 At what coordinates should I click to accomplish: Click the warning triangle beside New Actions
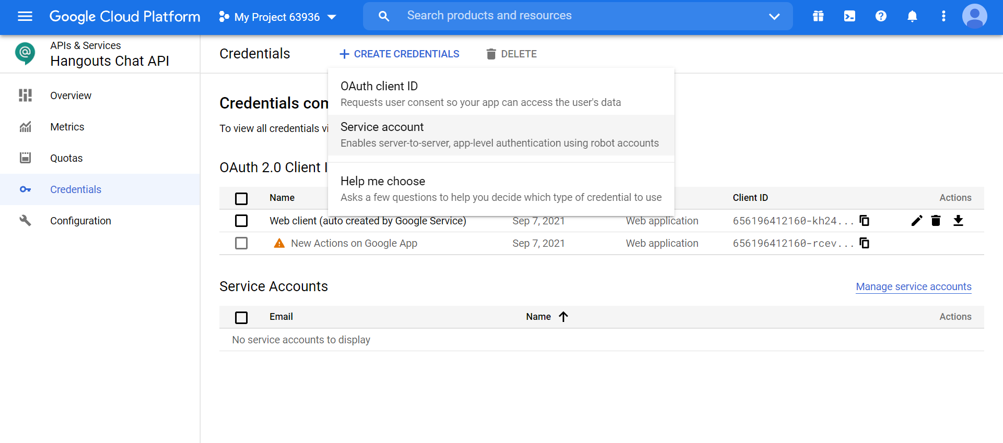pos(279,243)
